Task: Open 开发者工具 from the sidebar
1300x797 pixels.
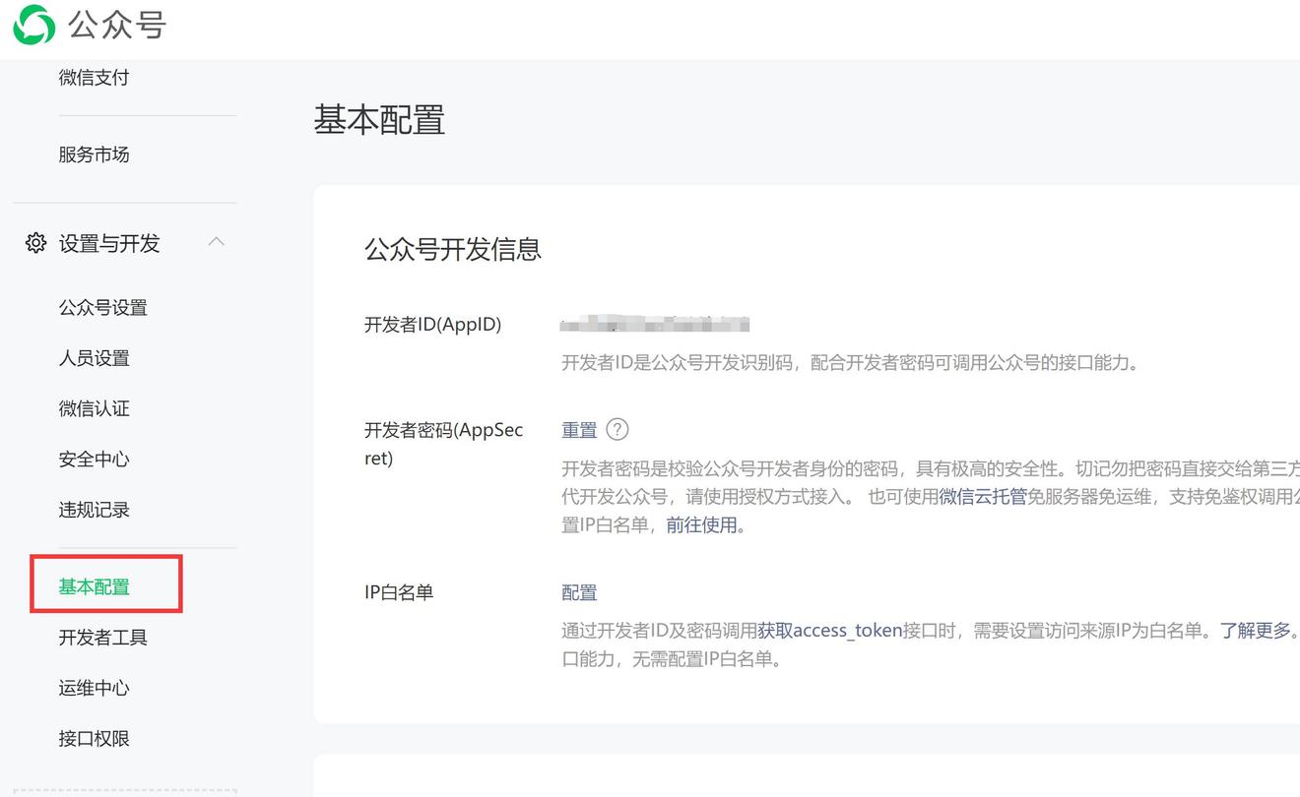Action: tap(102, 638)
